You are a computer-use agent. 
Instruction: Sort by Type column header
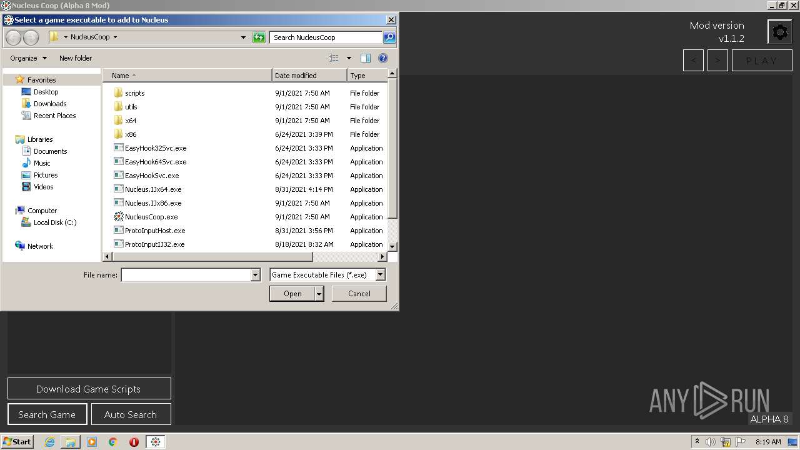click(367, 76)
